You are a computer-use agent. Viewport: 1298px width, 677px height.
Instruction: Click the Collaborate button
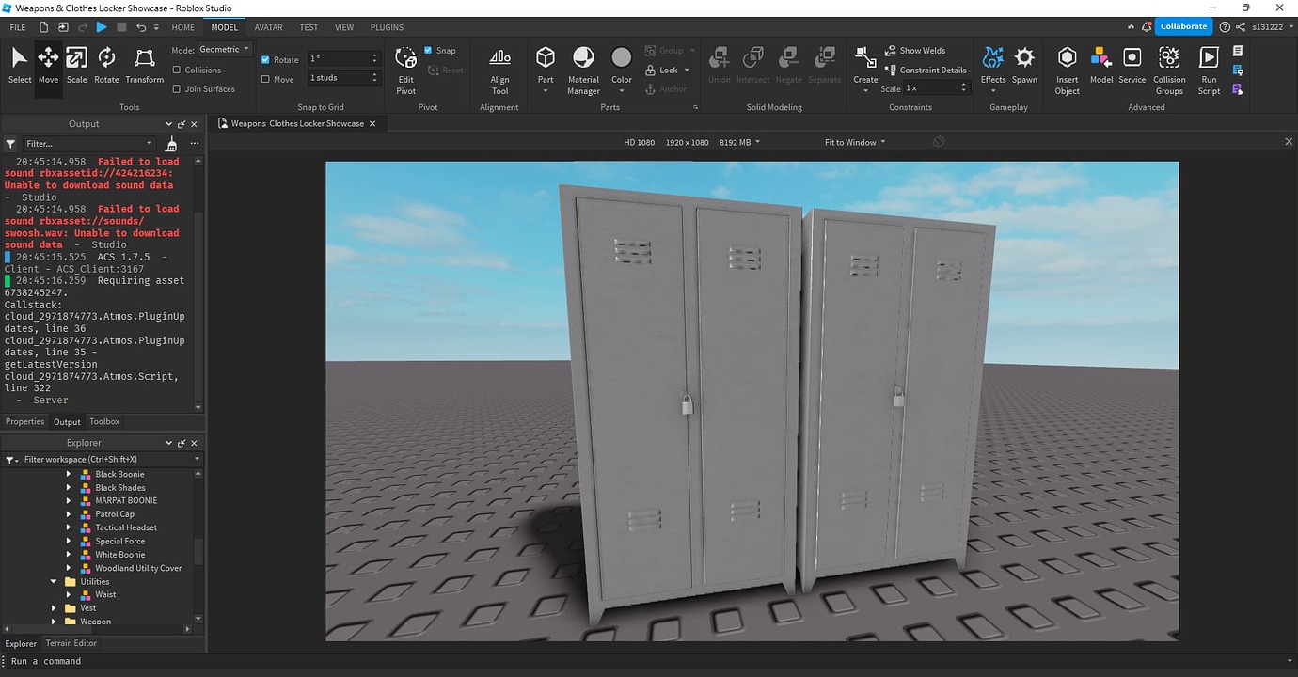[x=1183, y=26]
